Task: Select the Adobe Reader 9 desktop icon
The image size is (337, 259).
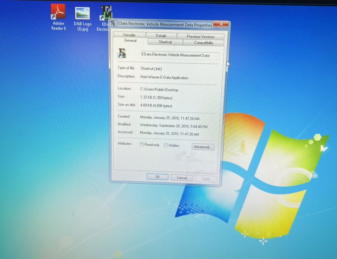Action: [58, 12]
